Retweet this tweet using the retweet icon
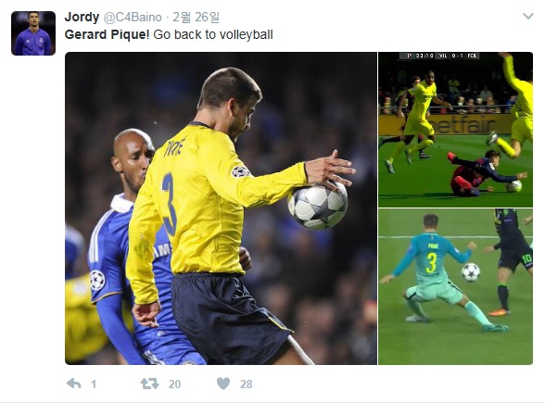This screenshot has height=403, width=545. click(149, 384)
